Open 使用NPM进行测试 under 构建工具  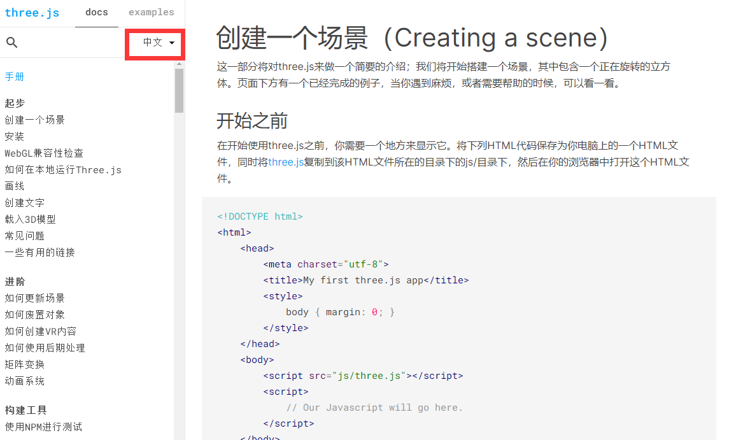tap(43, 427)
